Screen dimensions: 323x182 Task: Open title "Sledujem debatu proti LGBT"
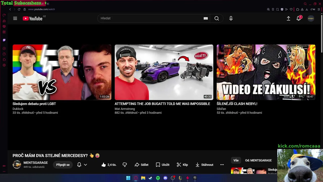pos(34,104)
